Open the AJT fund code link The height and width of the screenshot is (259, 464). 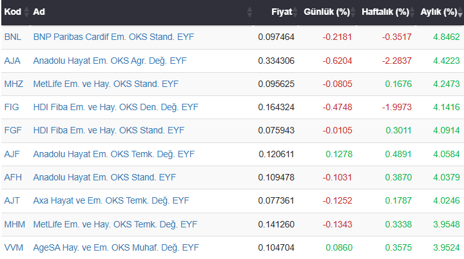[x=12, y=200]
